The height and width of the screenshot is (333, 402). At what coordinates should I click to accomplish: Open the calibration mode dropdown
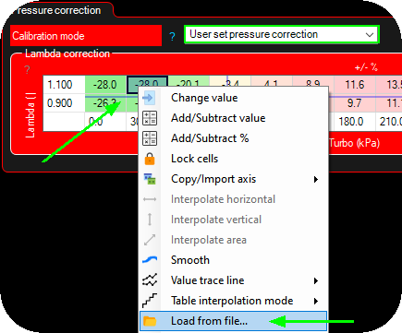pyautogui.click(x=282, y=34)
